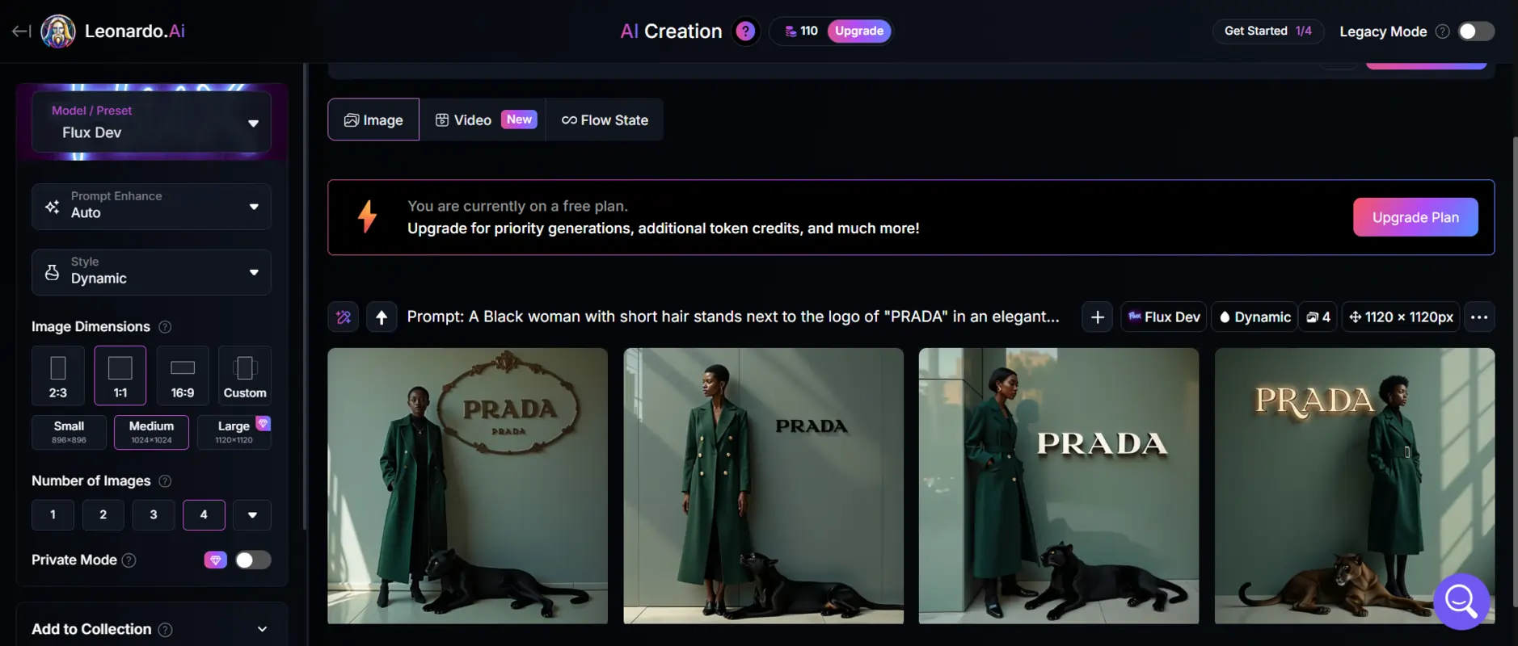The image size is (1518, 646).
Task: Click the Private Mode help icon
Action: click(x=129, y=560)
